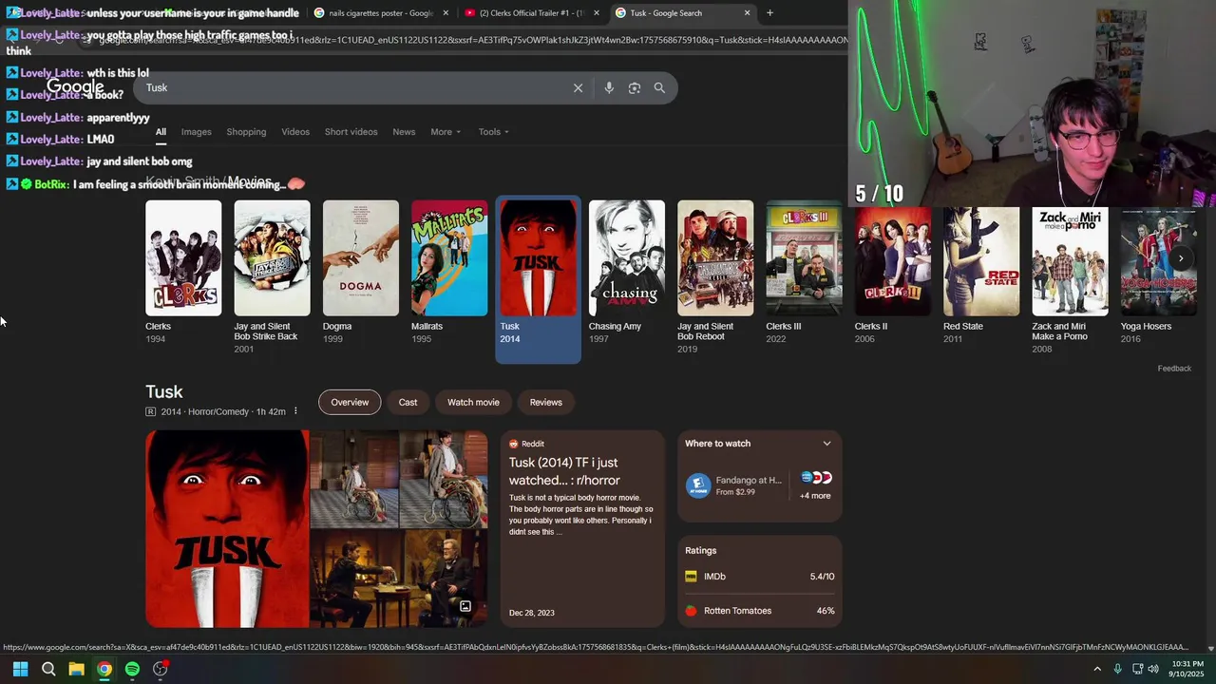1216x684 pixels.
Task: Open the Clerks II 2006 card
Action: 892,275
